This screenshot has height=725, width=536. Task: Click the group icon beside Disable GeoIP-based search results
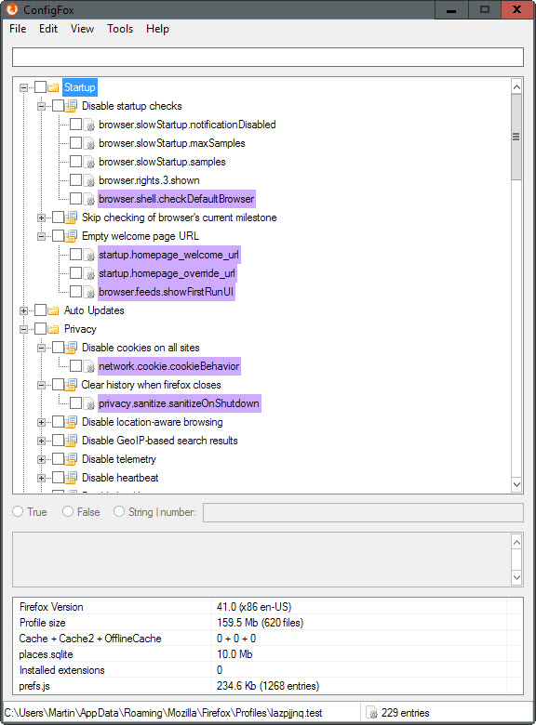pos(71,441)
